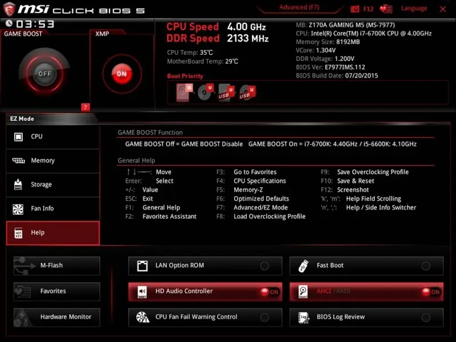Click the DDR Speed 2133 MHz value
Screen dimensions: 456x342
247,38
